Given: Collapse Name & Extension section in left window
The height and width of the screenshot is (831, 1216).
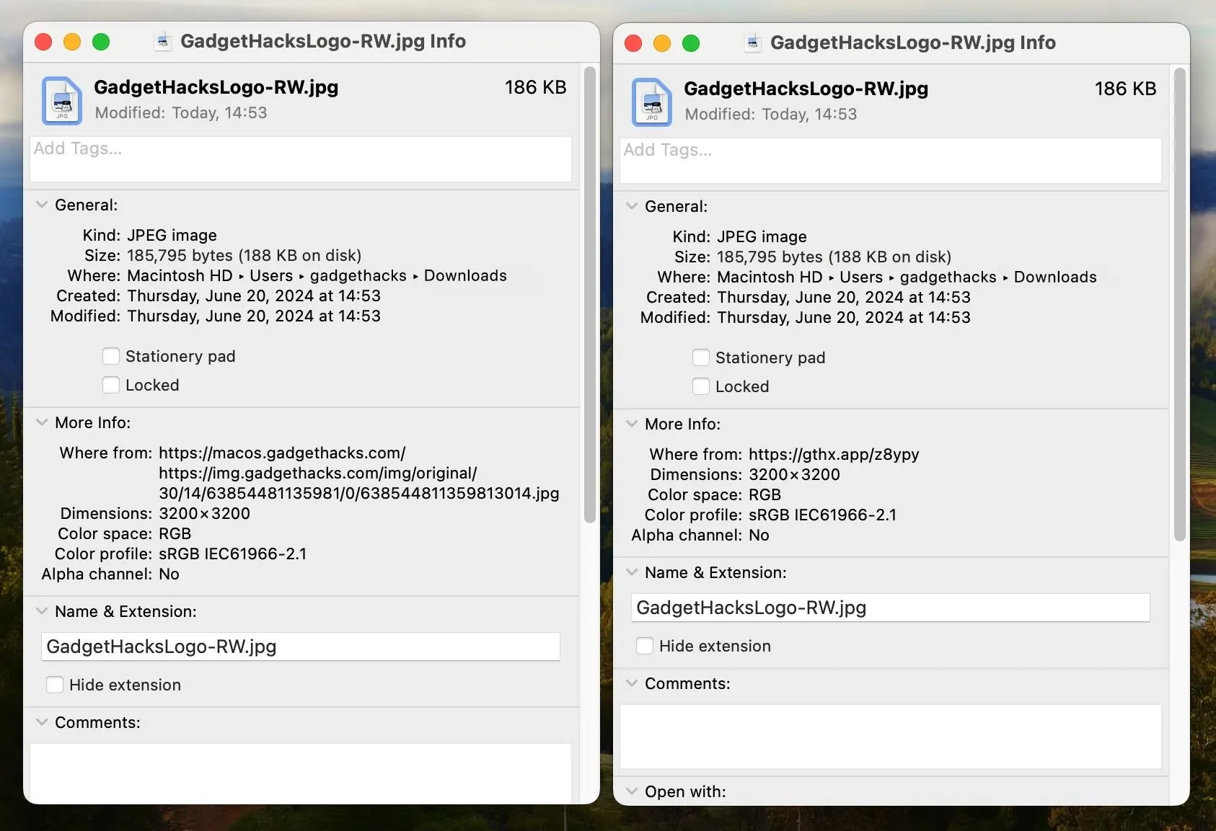Looking at the screenshot, I should coord(42,611).
